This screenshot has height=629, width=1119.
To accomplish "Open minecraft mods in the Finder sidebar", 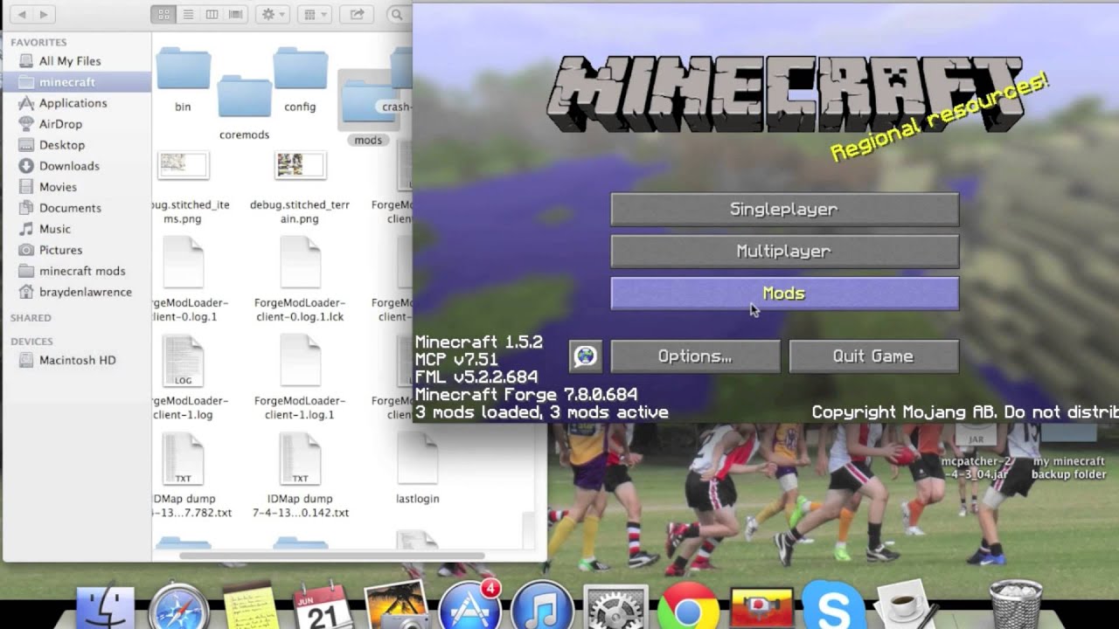I will coord(82,271).
